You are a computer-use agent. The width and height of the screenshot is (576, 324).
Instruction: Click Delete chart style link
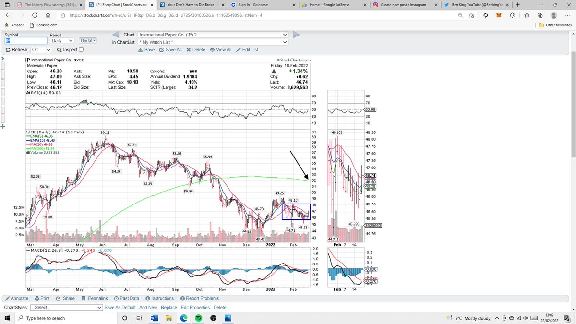tap(220, 308)
